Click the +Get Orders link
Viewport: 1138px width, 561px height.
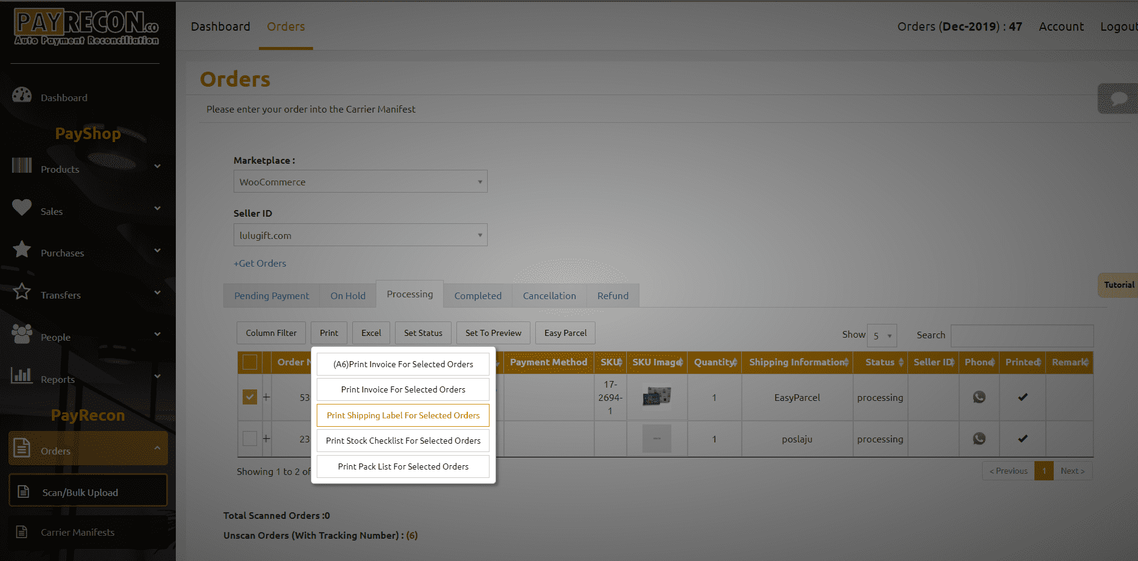coord(260,263)
